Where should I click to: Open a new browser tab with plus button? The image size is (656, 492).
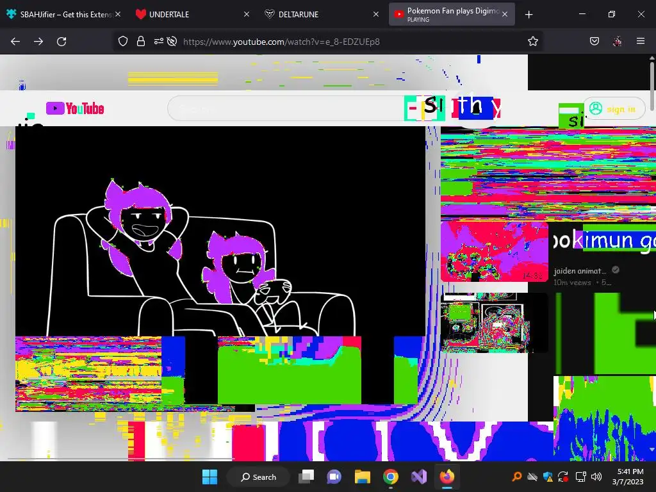529,15
